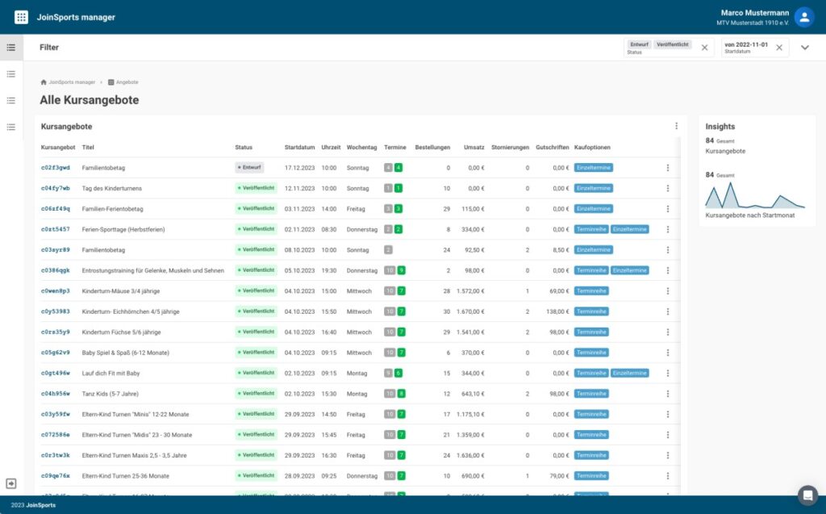Sort table by Umsatz column

click(x=473, y=148)
